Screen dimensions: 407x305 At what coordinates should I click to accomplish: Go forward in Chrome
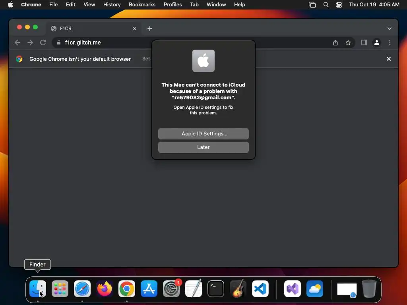[x=30, y=42]
